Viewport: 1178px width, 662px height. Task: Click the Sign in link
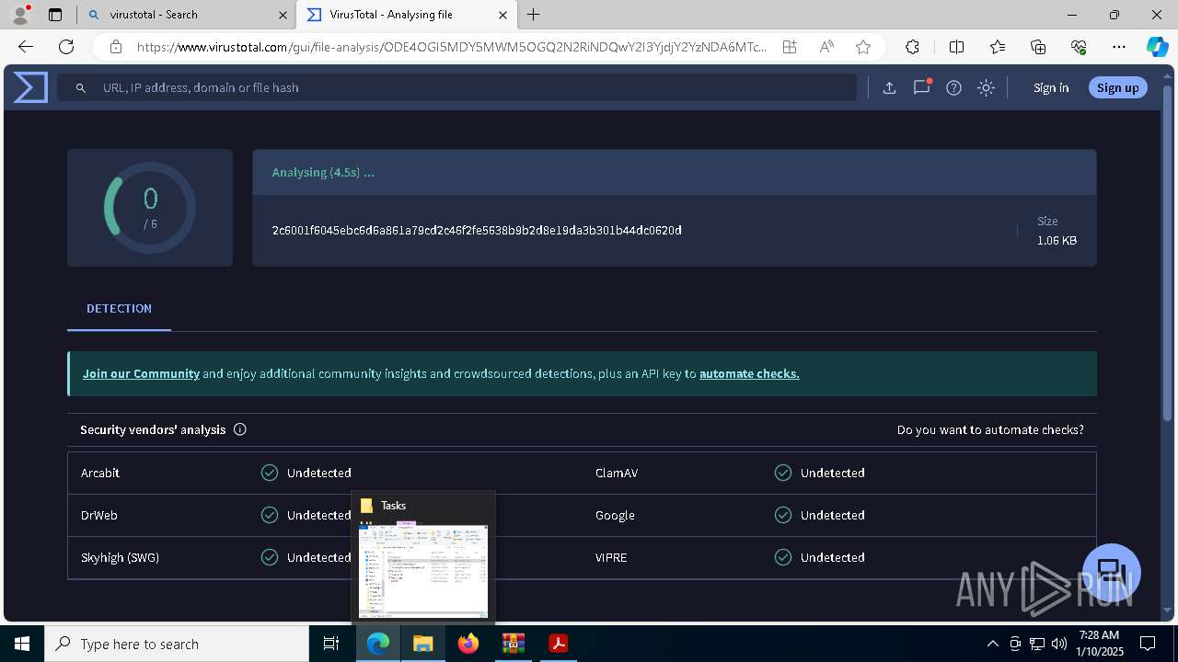click(1051, 87)
